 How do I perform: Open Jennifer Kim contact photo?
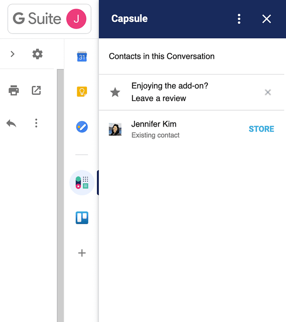point(115,129)
